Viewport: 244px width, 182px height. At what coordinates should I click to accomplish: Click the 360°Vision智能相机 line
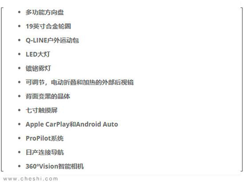[55, 167]
